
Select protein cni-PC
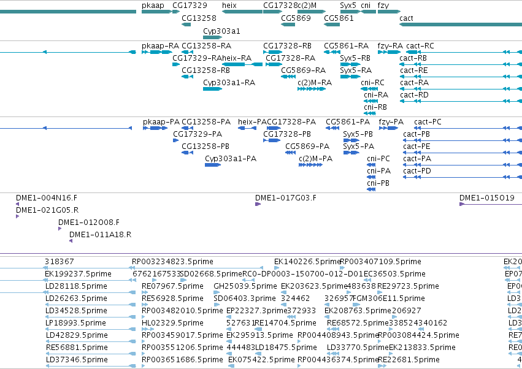point(371,165)
